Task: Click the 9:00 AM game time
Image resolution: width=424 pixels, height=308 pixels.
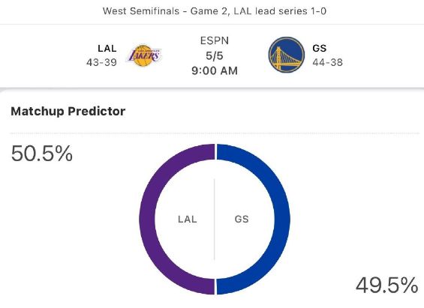Action: [215, 70]
